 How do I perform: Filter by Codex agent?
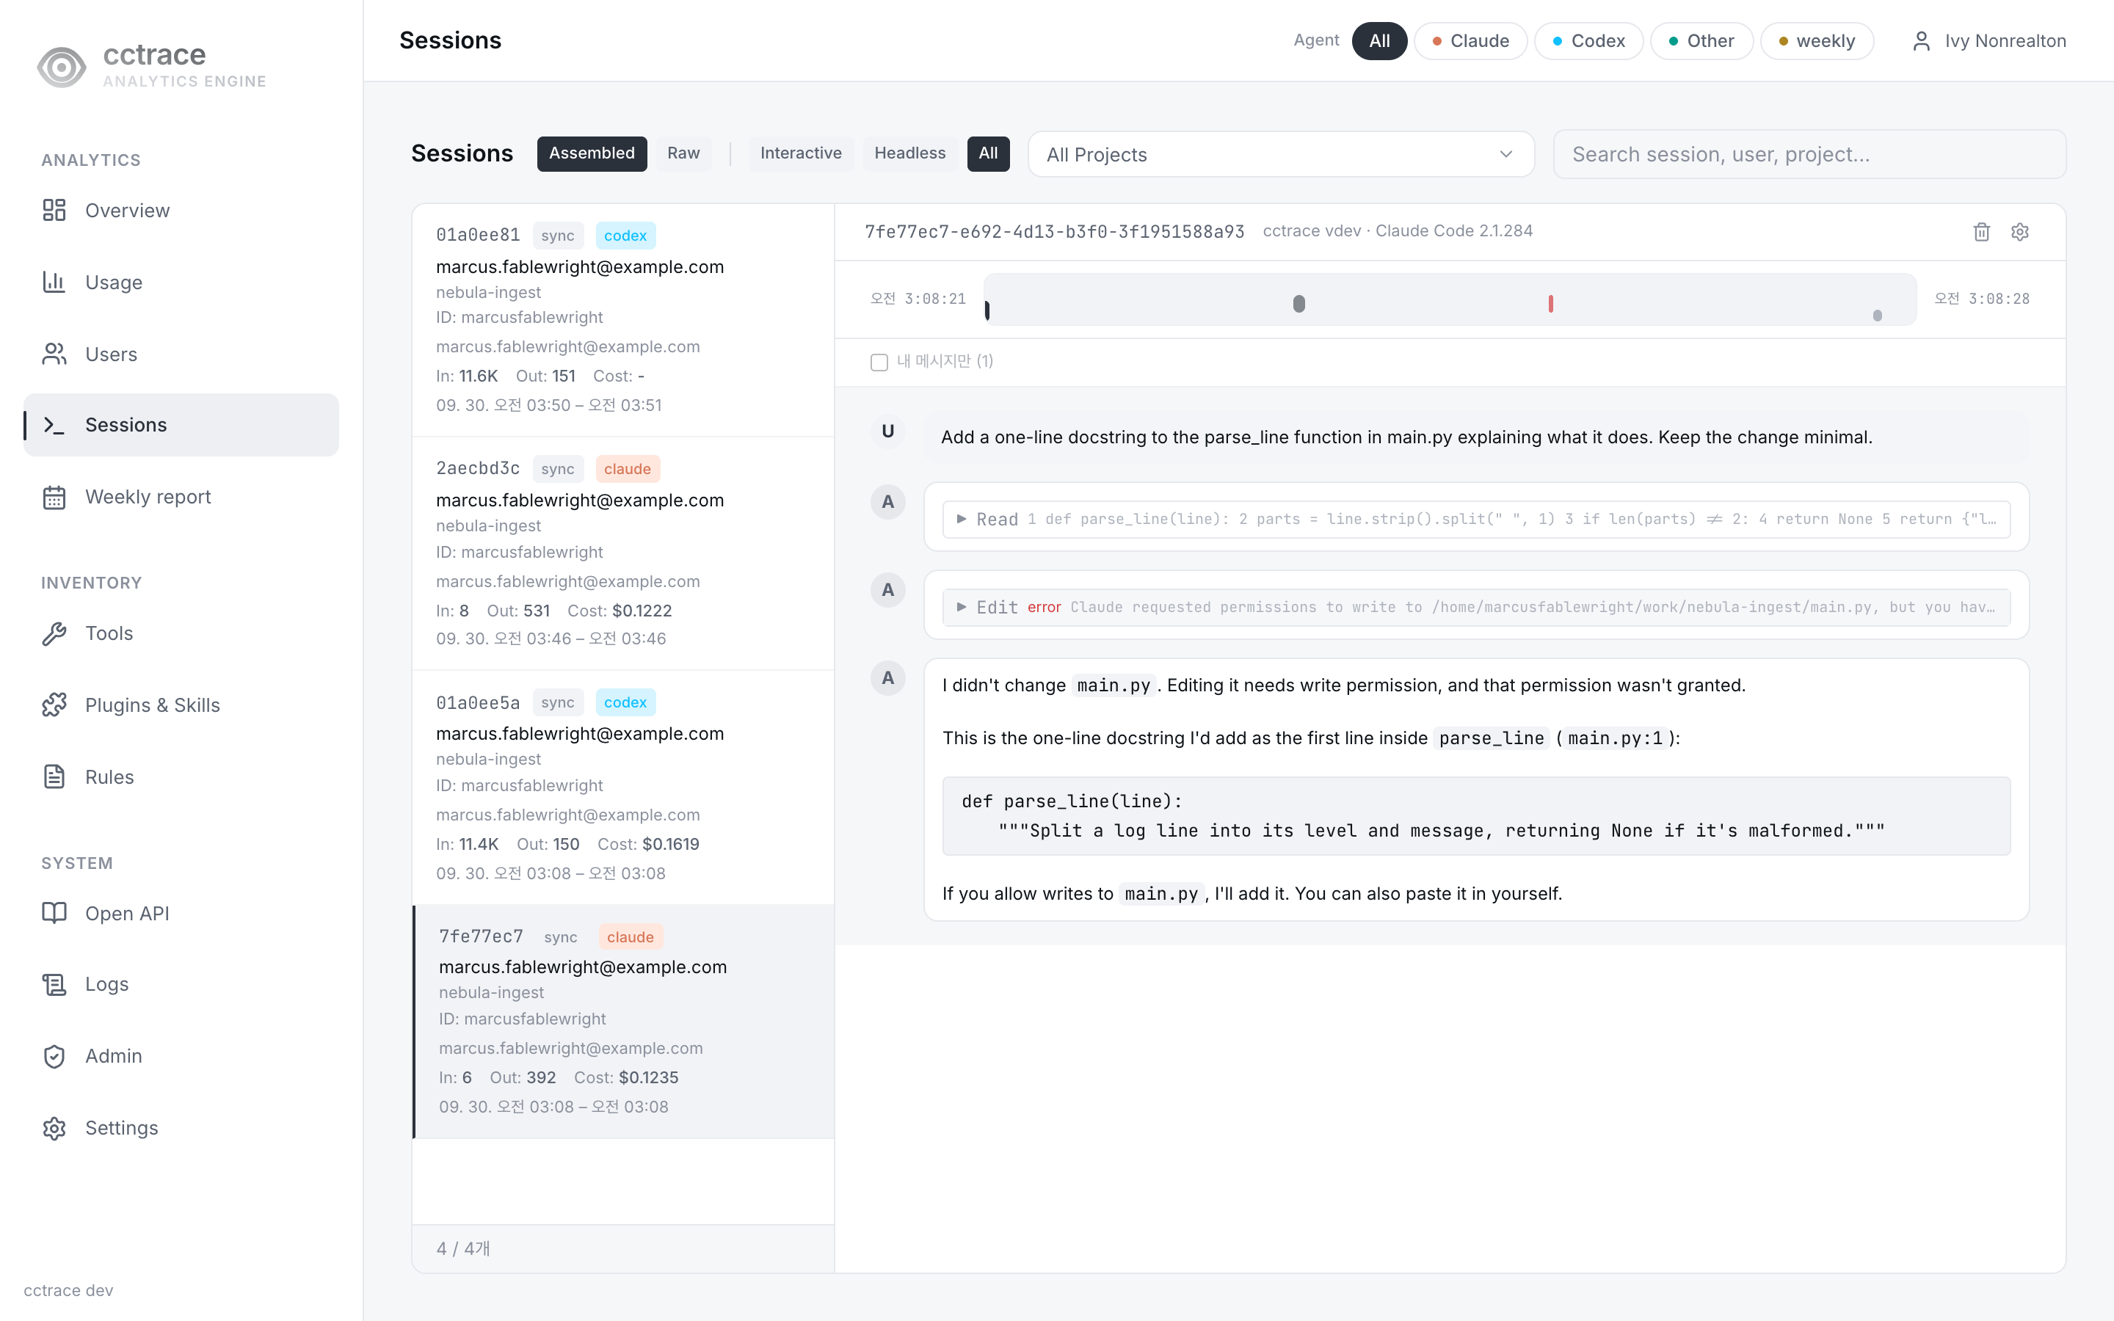(1588, 41)
